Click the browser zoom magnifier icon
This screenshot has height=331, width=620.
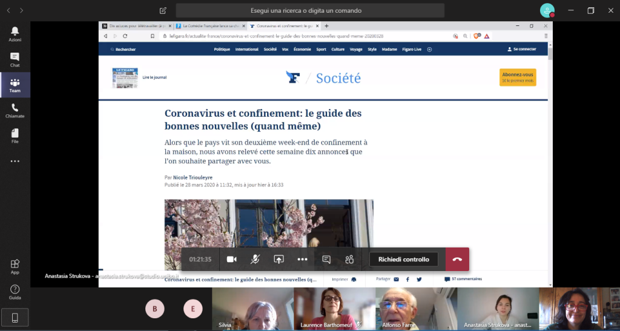coord(466,36)
